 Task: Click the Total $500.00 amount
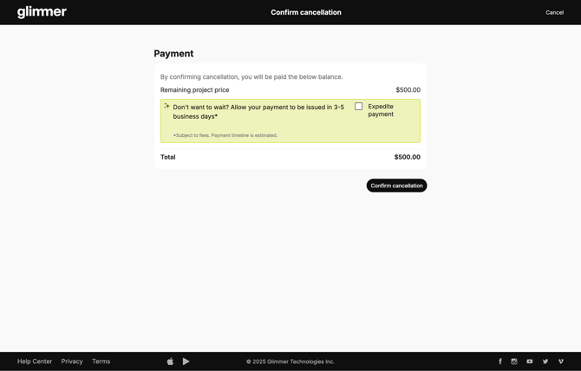click(407, 157)
